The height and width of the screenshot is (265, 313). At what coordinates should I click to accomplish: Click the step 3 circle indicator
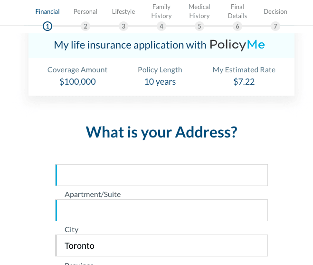tap(123, 26)
